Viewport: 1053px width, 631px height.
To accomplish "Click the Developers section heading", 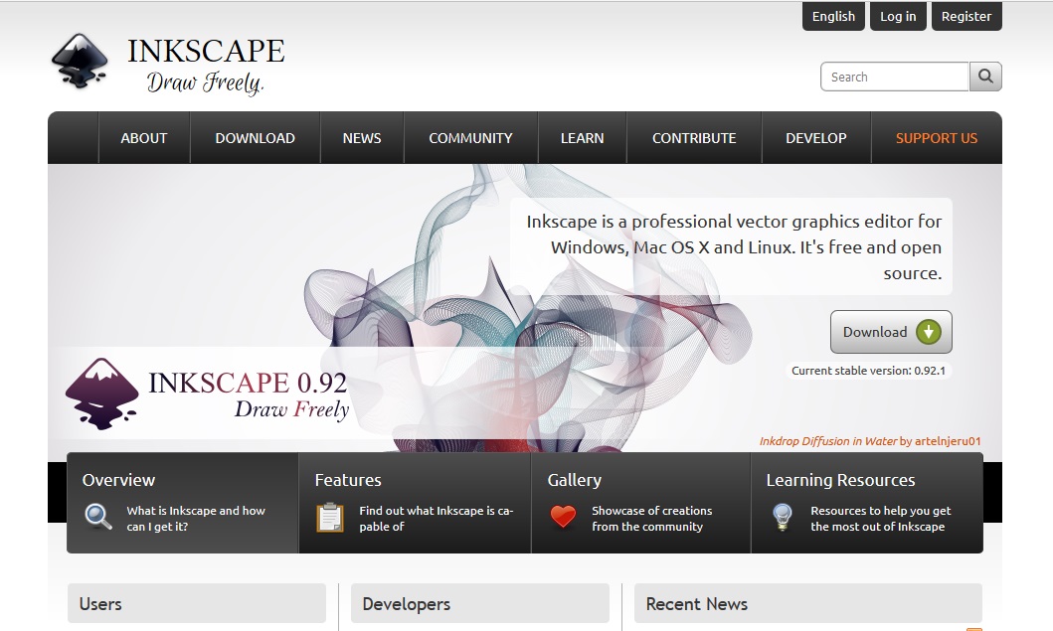I will (x=480, y=603).
